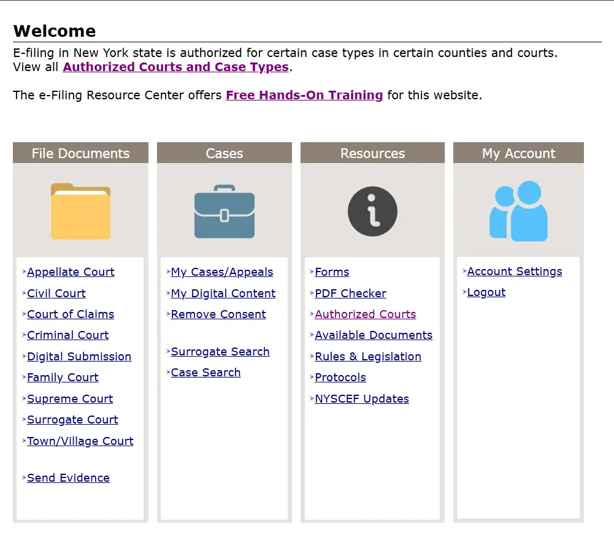This screenshot has width=614, height=543.
Task: Click the Remove Consent link
Action: click(x=218, y=314)
